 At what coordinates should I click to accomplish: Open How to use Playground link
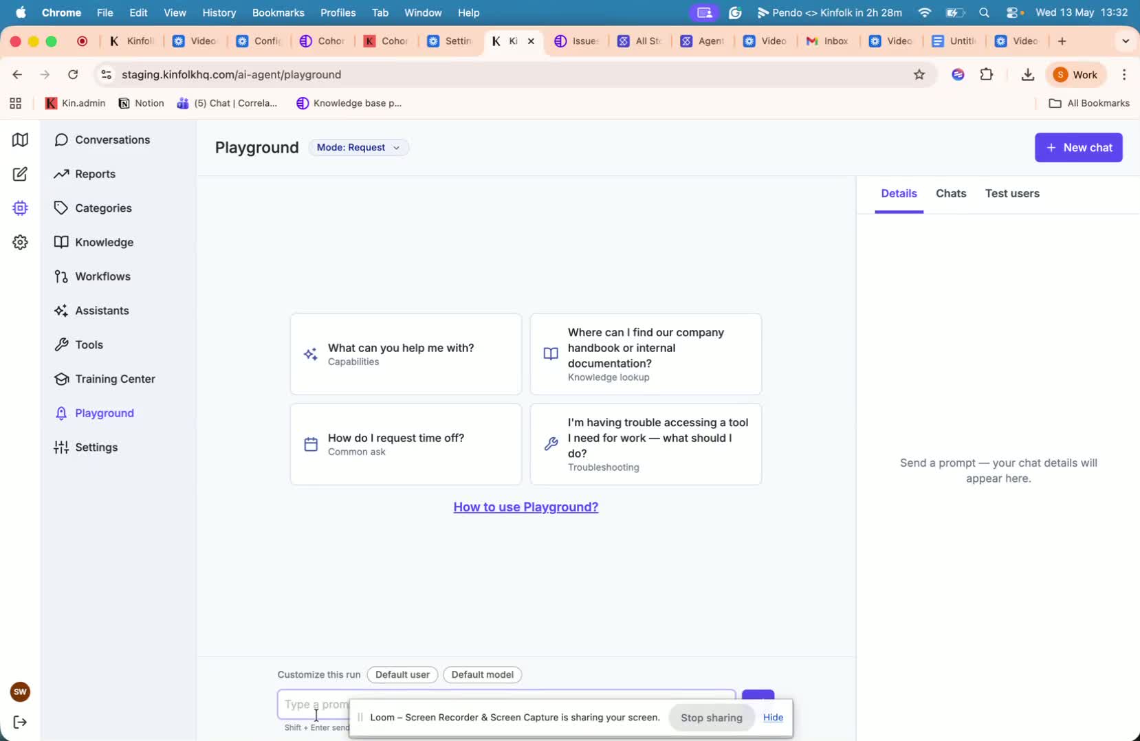click(x=526, y=507)
